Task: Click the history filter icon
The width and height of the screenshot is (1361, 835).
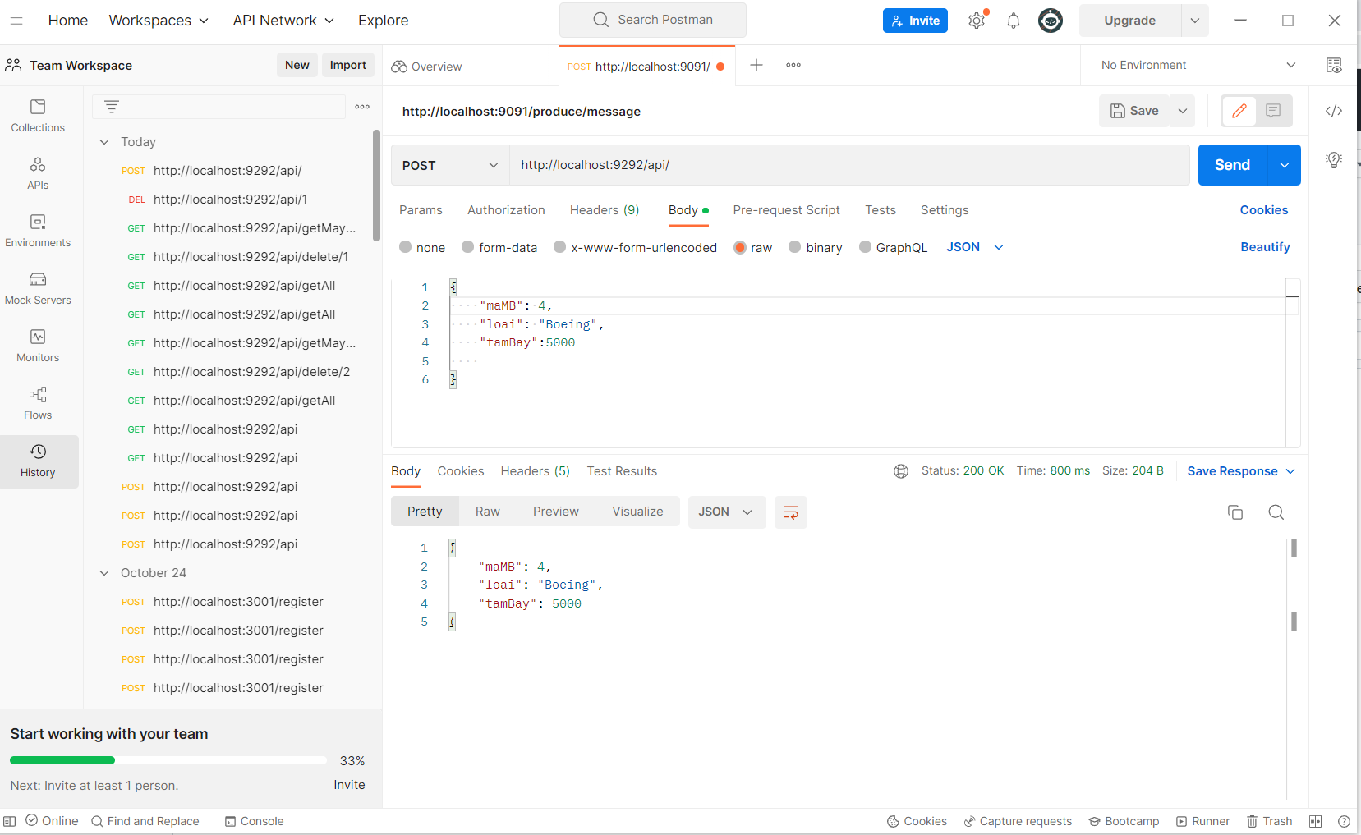Action: point(112,107)
